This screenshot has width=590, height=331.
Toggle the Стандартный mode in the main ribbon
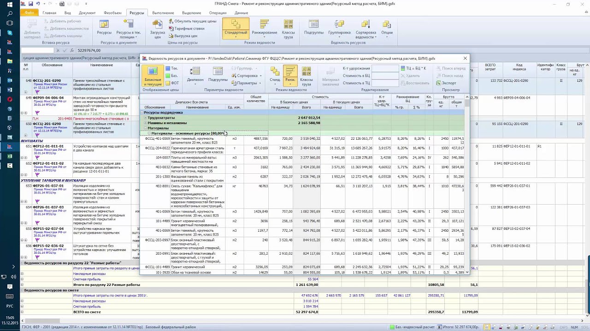[x=236, y=28]
